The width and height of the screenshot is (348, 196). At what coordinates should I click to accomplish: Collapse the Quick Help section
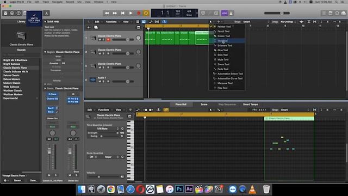45,22
